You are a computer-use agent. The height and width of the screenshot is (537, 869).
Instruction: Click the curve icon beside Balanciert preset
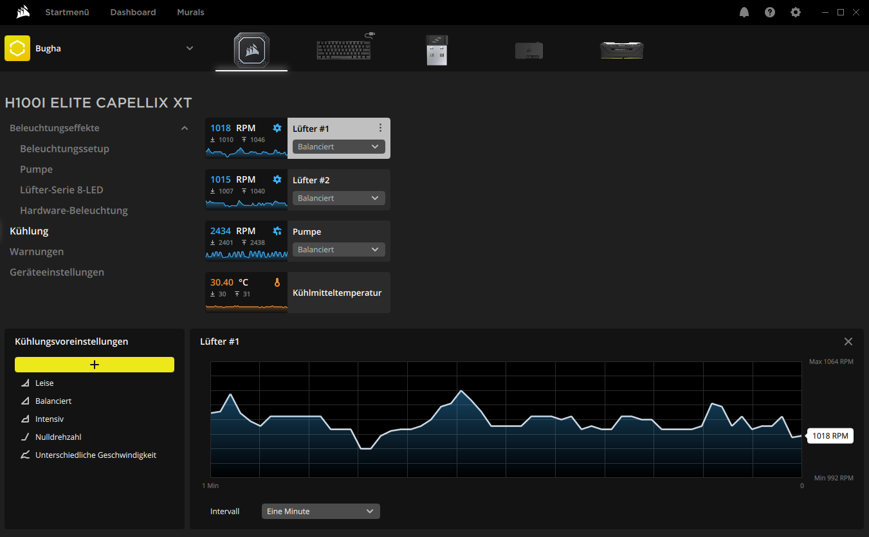(25, 401)
